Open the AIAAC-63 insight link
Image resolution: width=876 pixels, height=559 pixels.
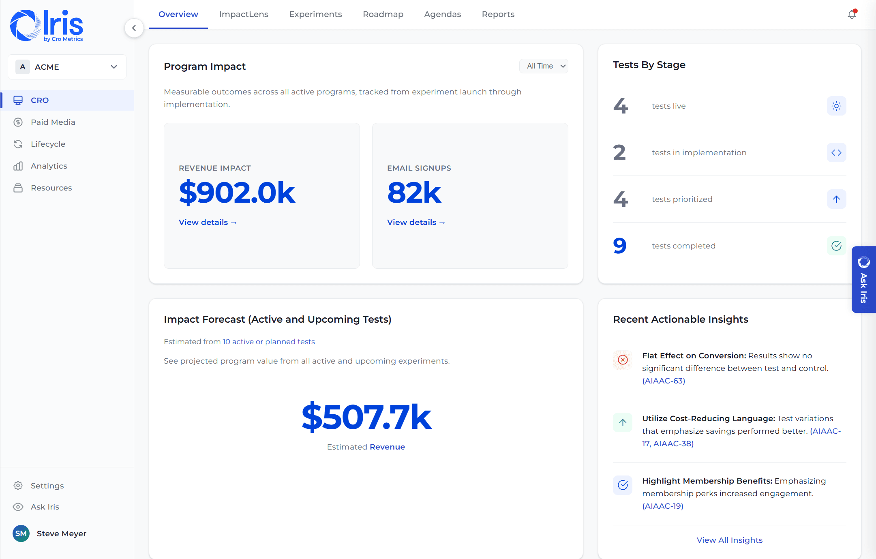point(663,381)
